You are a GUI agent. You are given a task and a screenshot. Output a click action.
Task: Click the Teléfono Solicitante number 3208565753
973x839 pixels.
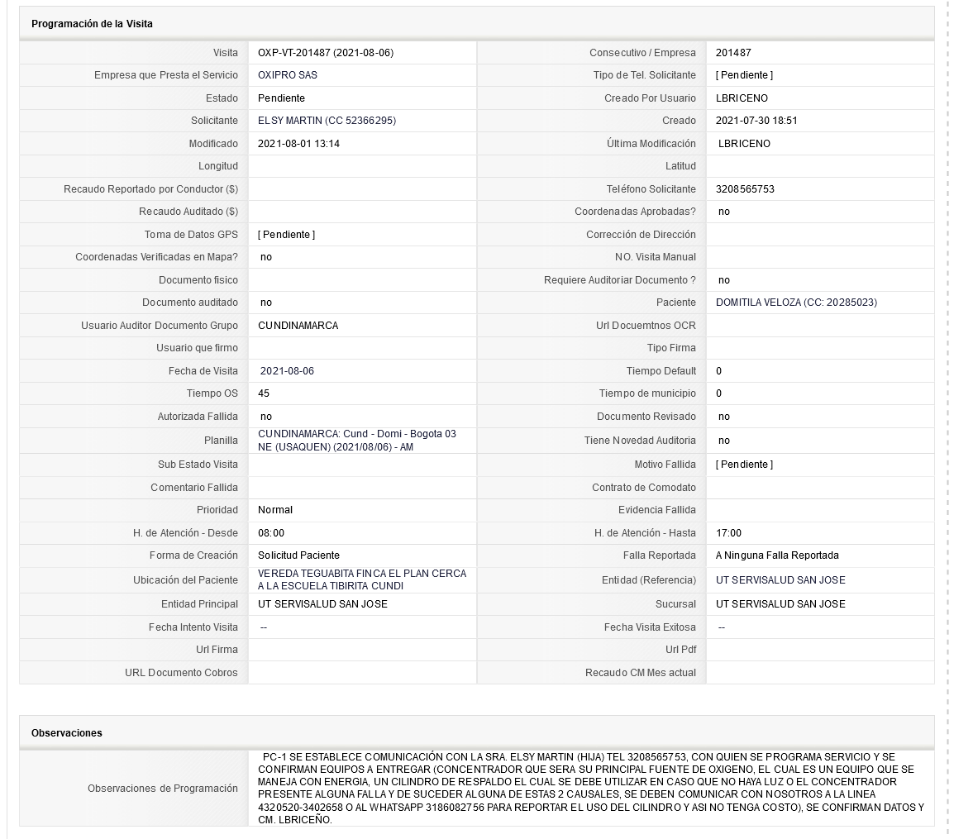[745, 188]
